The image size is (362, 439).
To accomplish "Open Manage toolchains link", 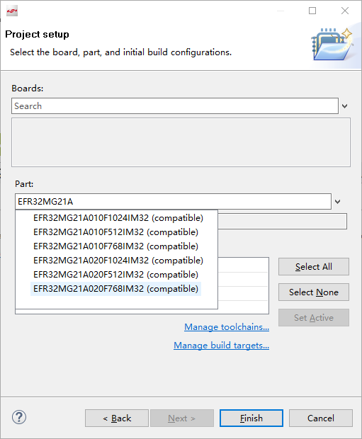I will [x=227, y=327].
